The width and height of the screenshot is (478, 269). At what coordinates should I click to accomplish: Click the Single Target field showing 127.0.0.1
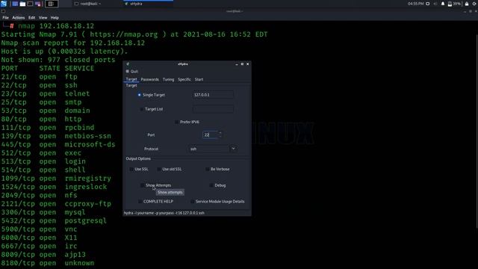tap(213, 95)
